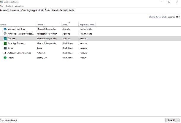
Task: Open the File menu
Action: [1, 6]
